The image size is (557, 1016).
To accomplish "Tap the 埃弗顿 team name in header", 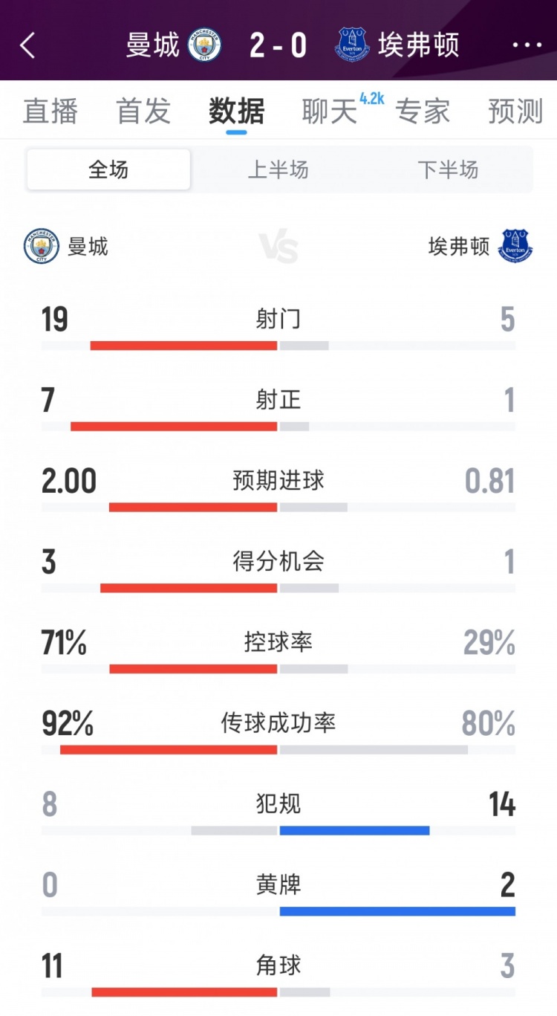I will click(419, 46).
